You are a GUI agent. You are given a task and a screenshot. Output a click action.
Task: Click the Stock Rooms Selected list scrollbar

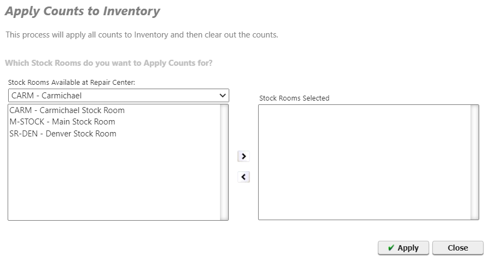click(x=474, y=162)
